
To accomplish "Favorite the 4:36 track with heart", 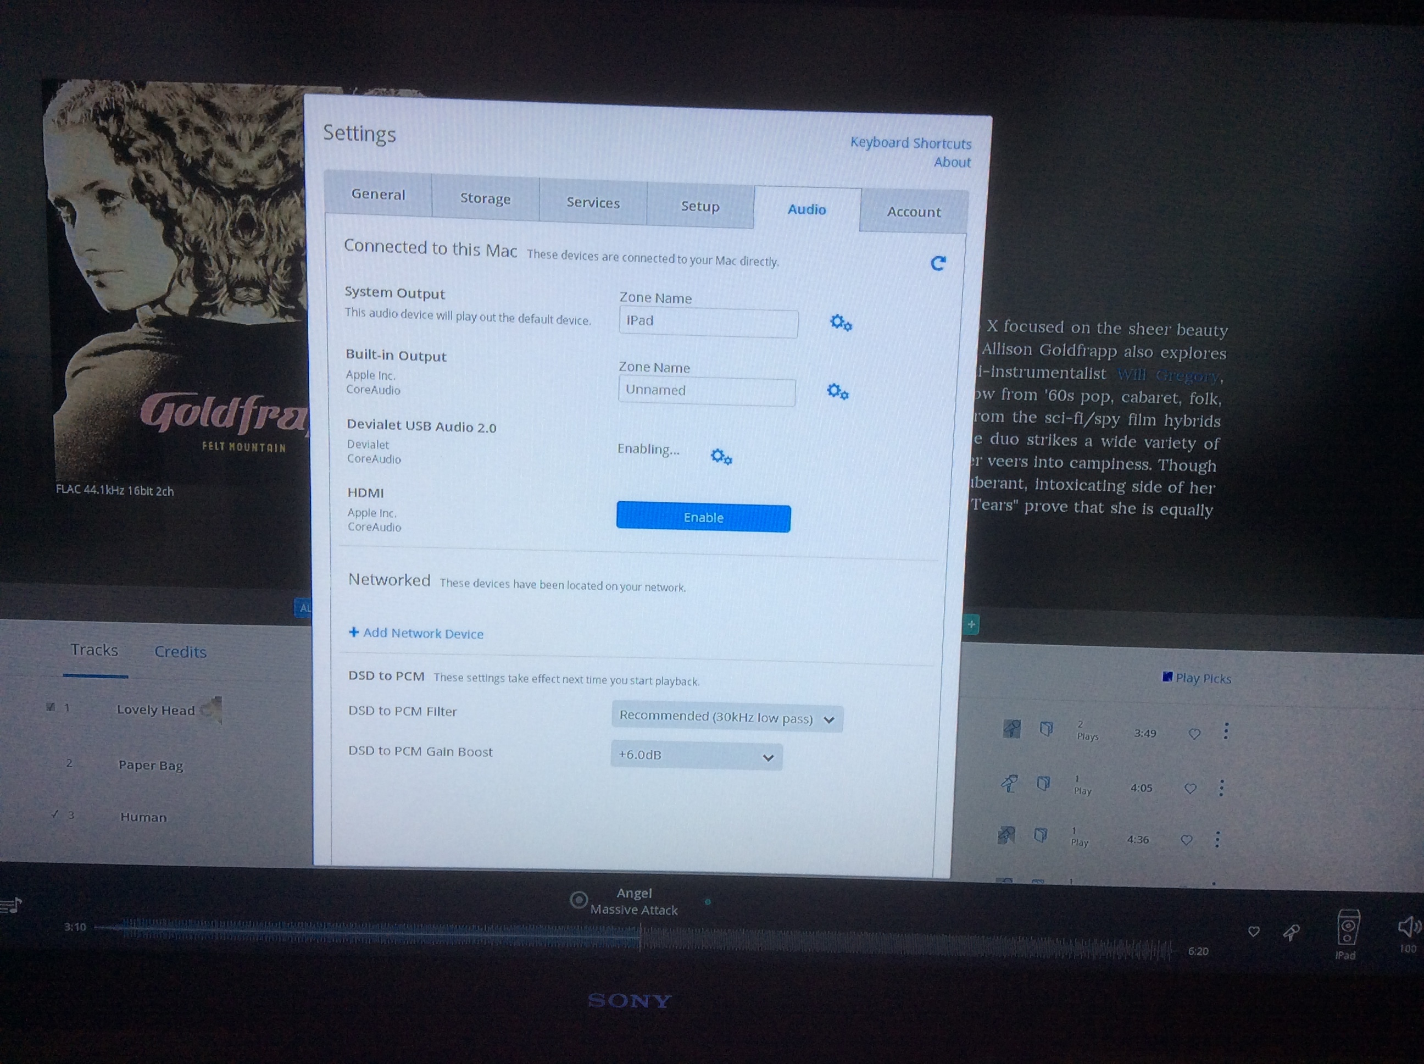I will tap(1187, 840).
